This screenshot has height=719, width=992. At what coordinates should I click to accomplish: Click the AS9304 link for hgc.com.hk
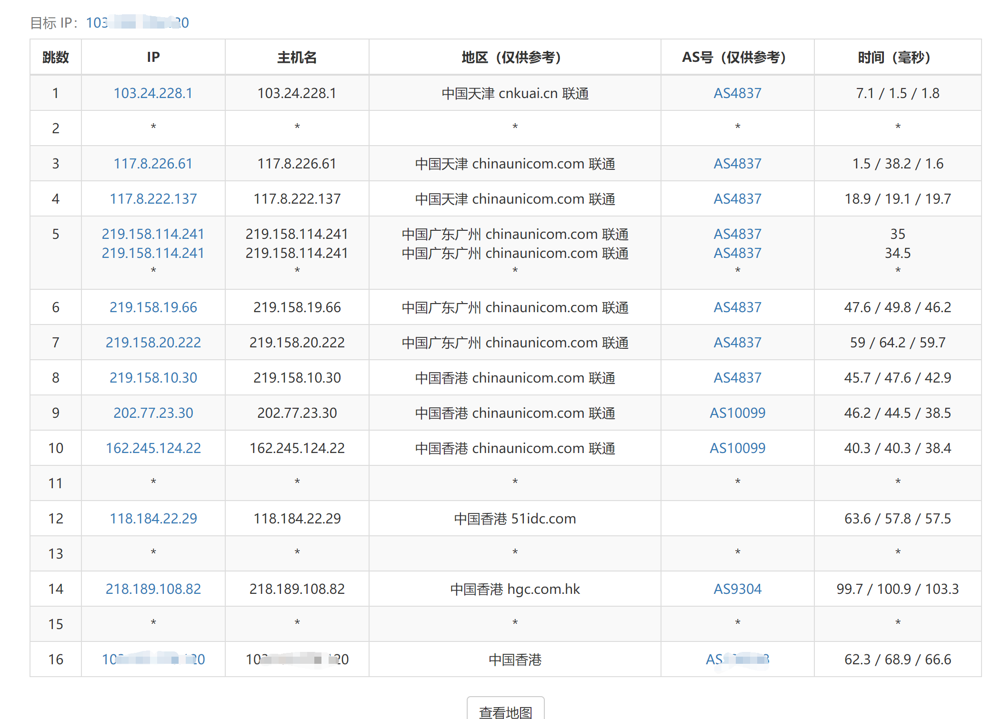(x=737, y=589)
